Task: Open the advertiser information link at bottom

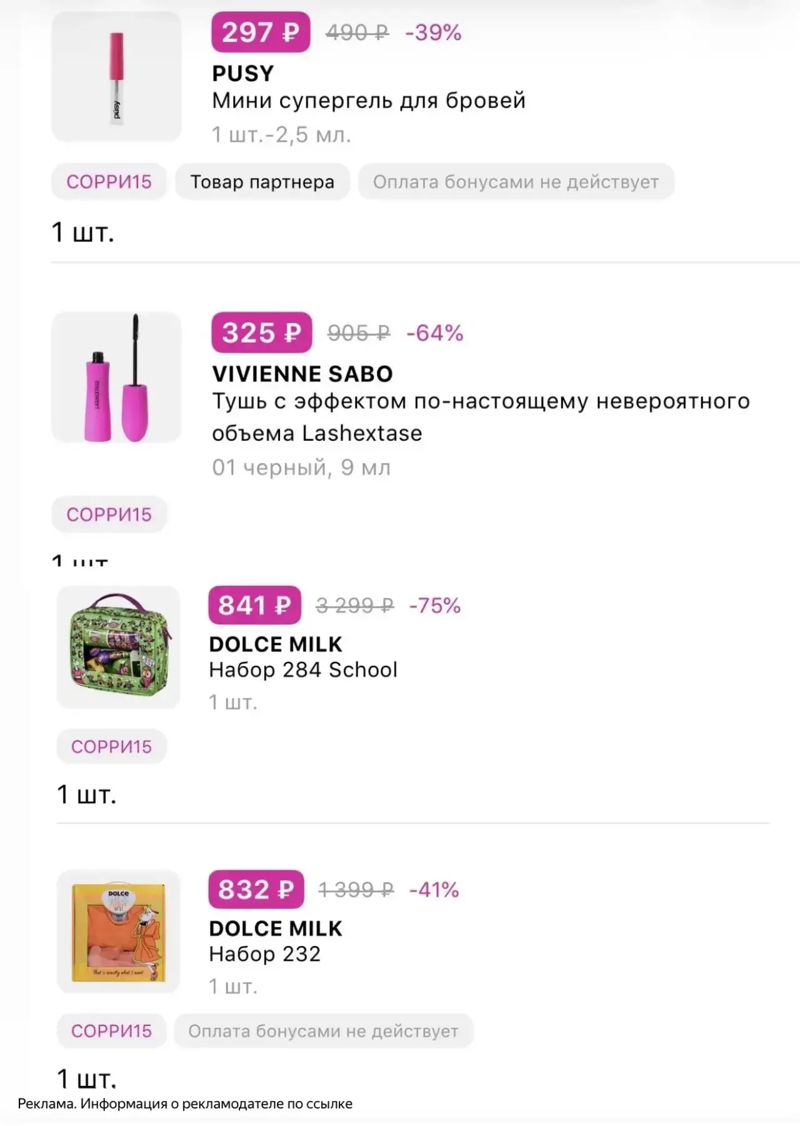Action: pos(185,1104)
